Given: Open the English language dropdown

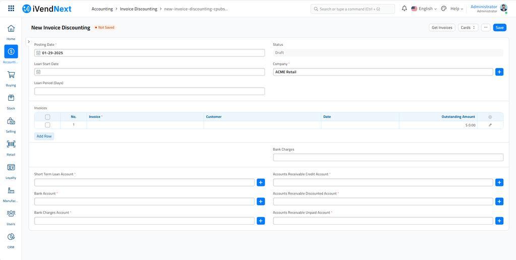Looking at the screenshot, I should pos(424,9).
